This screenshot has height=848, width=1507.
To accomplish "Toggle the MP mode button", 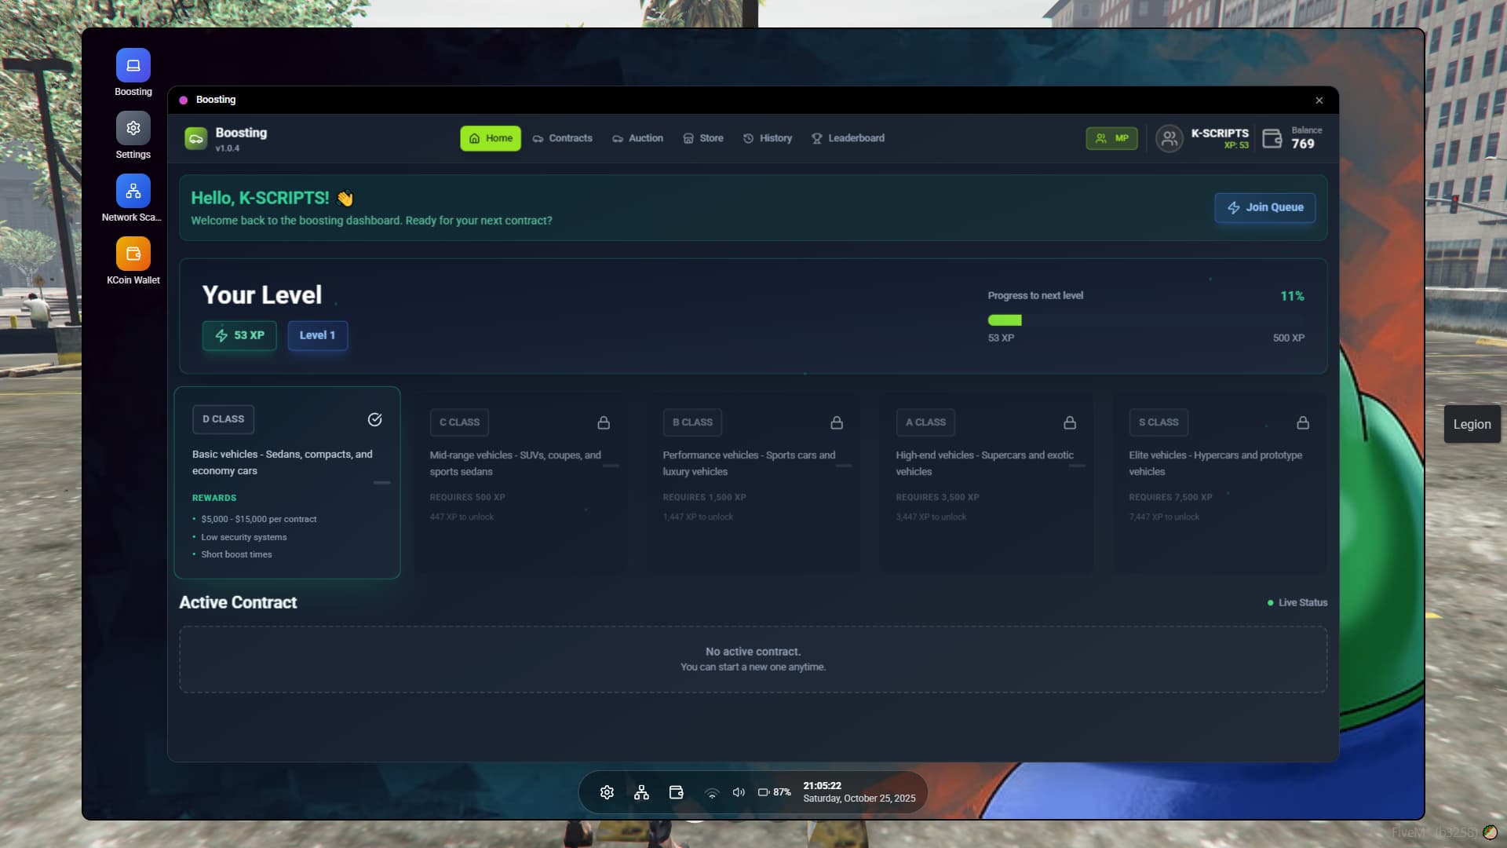I will click(x=1111, y=138).
